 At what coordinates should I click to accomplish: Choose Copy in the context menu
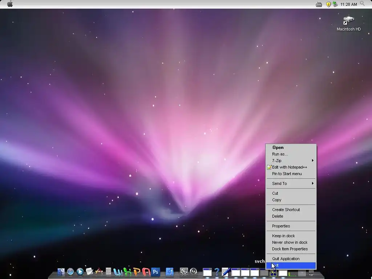(x=291, y=200)
